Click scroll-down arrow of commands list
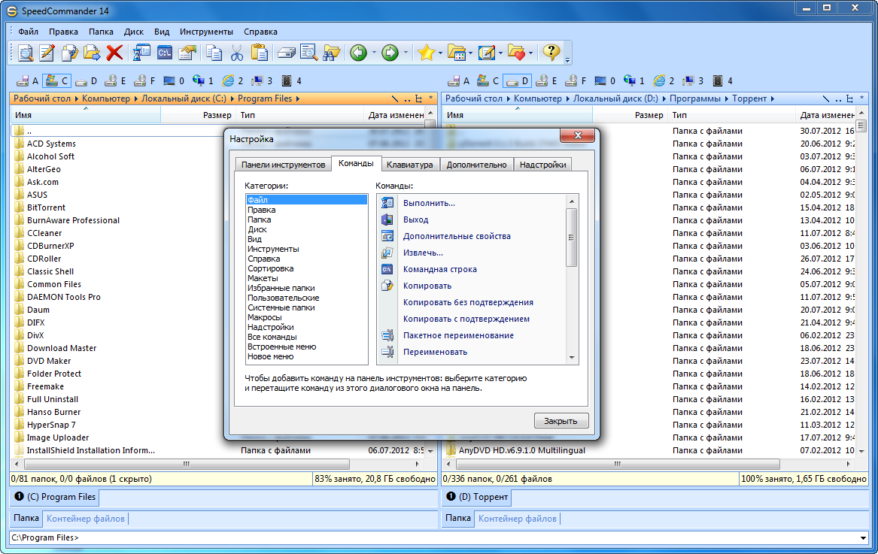 [x=572, y=358]
